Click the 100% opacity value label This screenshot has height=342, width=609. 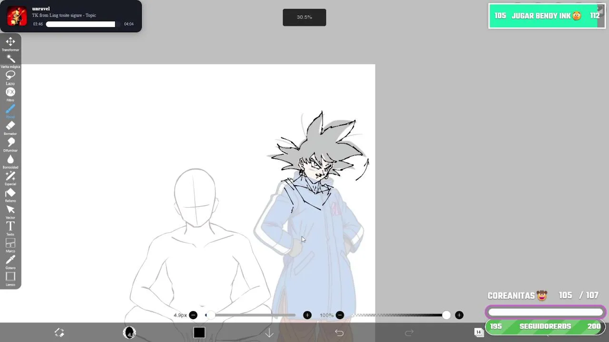[x=326, y=315]
